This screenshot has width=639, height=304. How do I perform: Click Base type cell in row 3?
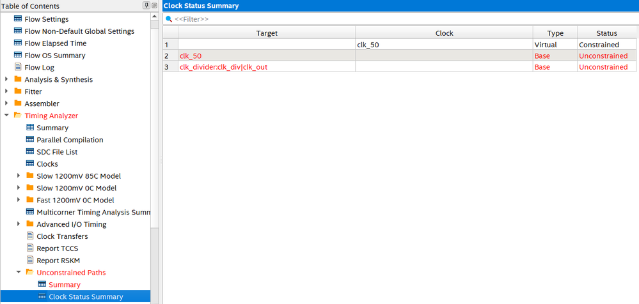[555, 67]
